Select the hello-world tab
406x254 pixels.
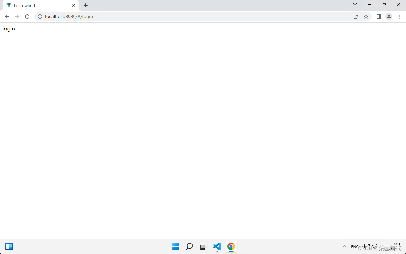coord(41,5)
